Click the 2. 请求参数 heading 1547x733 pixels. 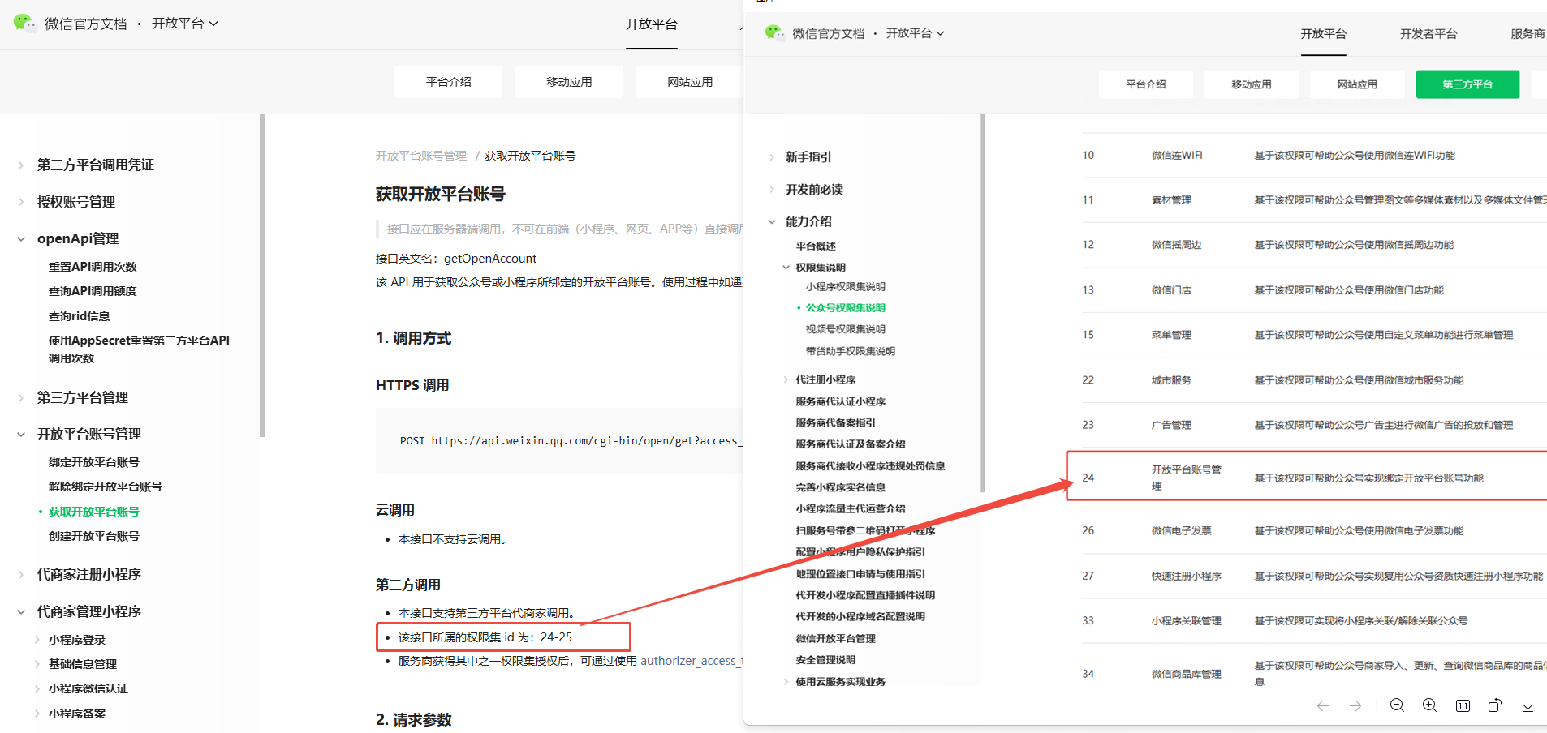pyautogui.click(x=414, y=720)
